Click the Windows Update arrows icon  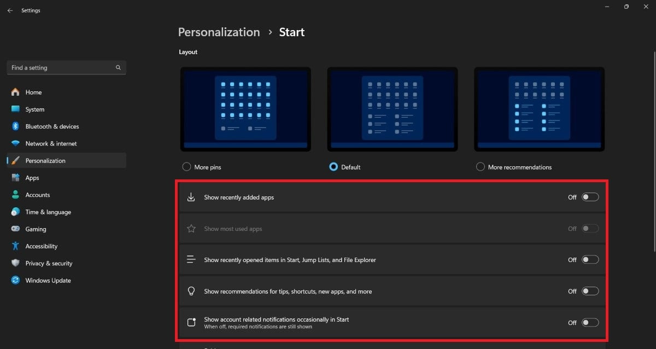tap(15, 281)
